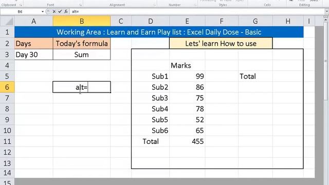Select column B header
329x185 pixels.
pyautogui.click(x=82, y=21)
